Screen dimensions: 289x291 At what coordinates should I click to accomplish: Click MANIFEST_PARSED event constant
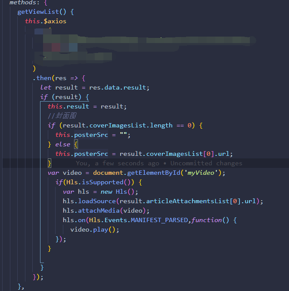pos(159,220)
